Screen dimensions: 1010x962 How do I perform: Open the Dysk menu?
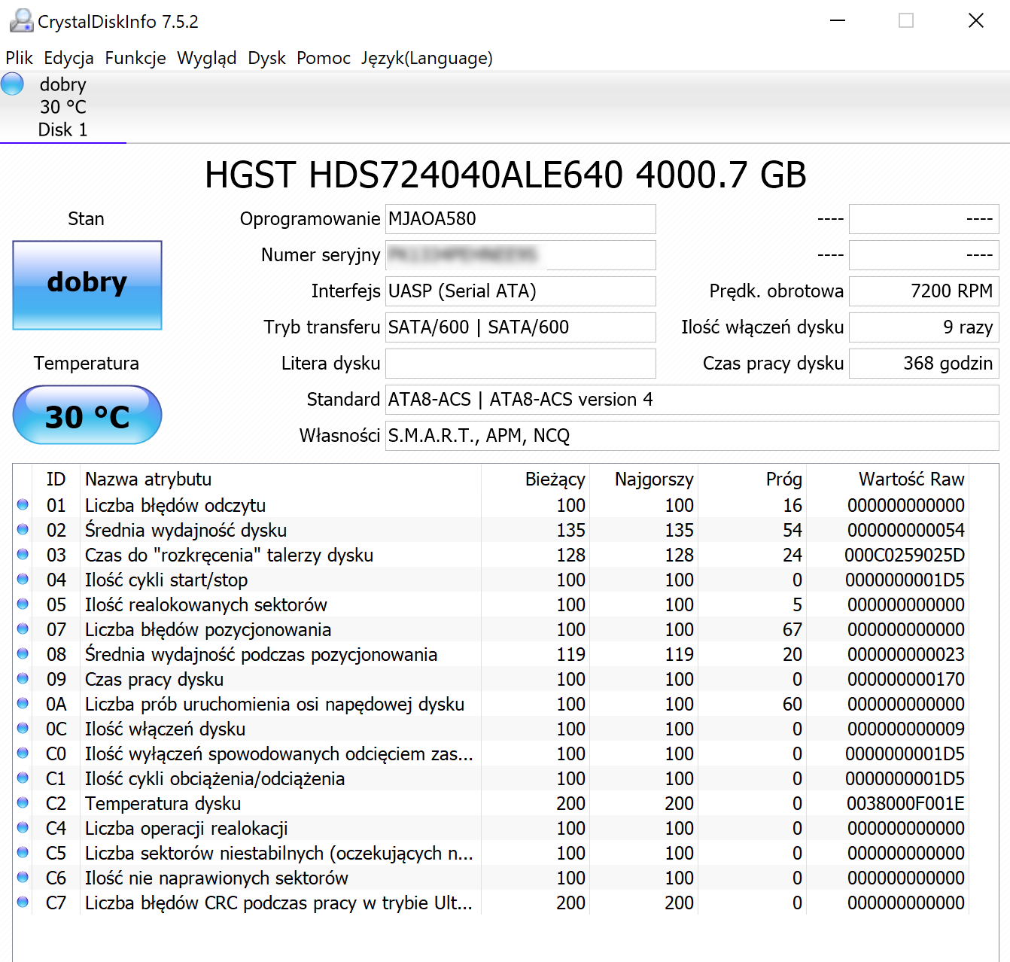[x=267, y=58]
